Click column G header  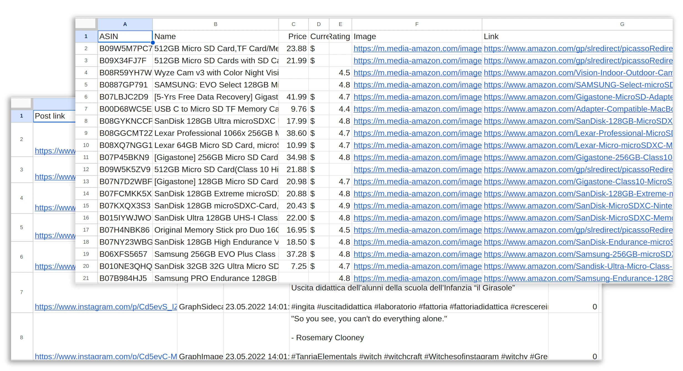pyautogui.click(x=622, y=24)
